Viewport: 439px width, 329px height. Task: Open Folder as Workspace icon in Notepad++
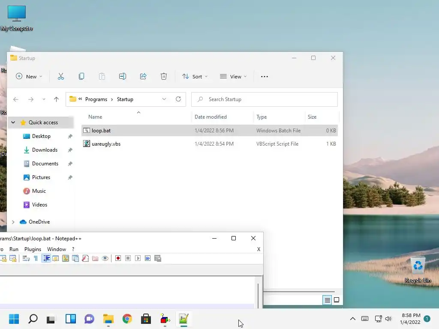tap(95, 258)
